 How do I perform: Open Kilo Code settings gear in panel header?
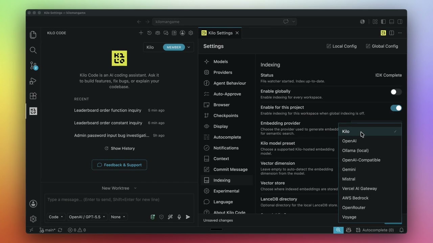[x=191, y=33]
